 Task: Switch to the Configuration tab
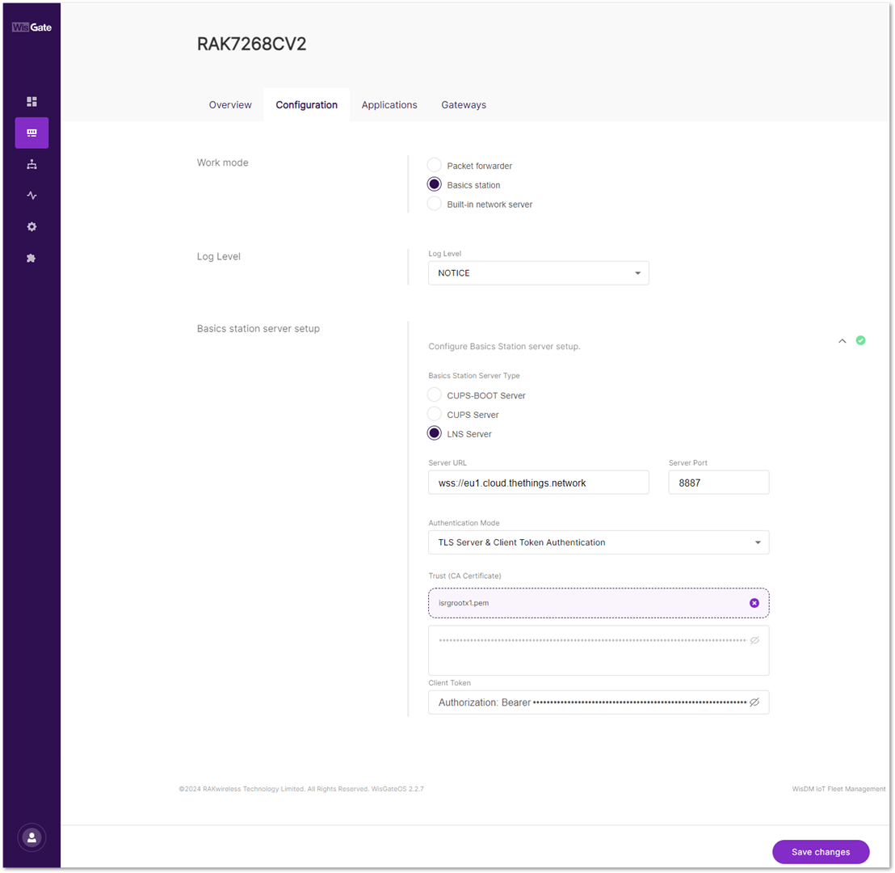pyautogui.click(x=306, y=105)
